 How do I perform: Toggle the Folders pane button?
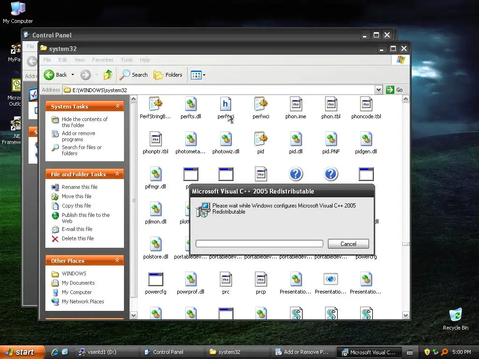[168, 75]
